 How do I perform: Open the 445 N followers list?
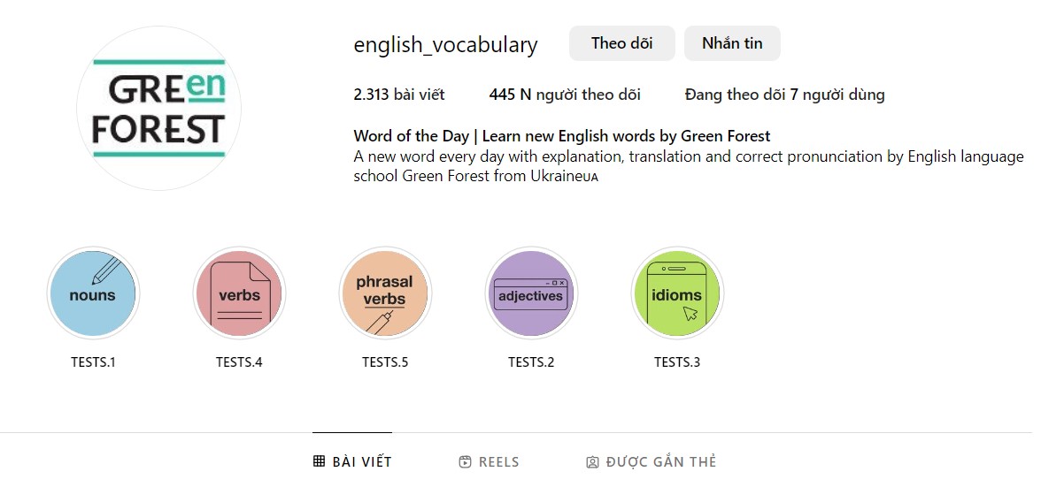tap(565, 95)
